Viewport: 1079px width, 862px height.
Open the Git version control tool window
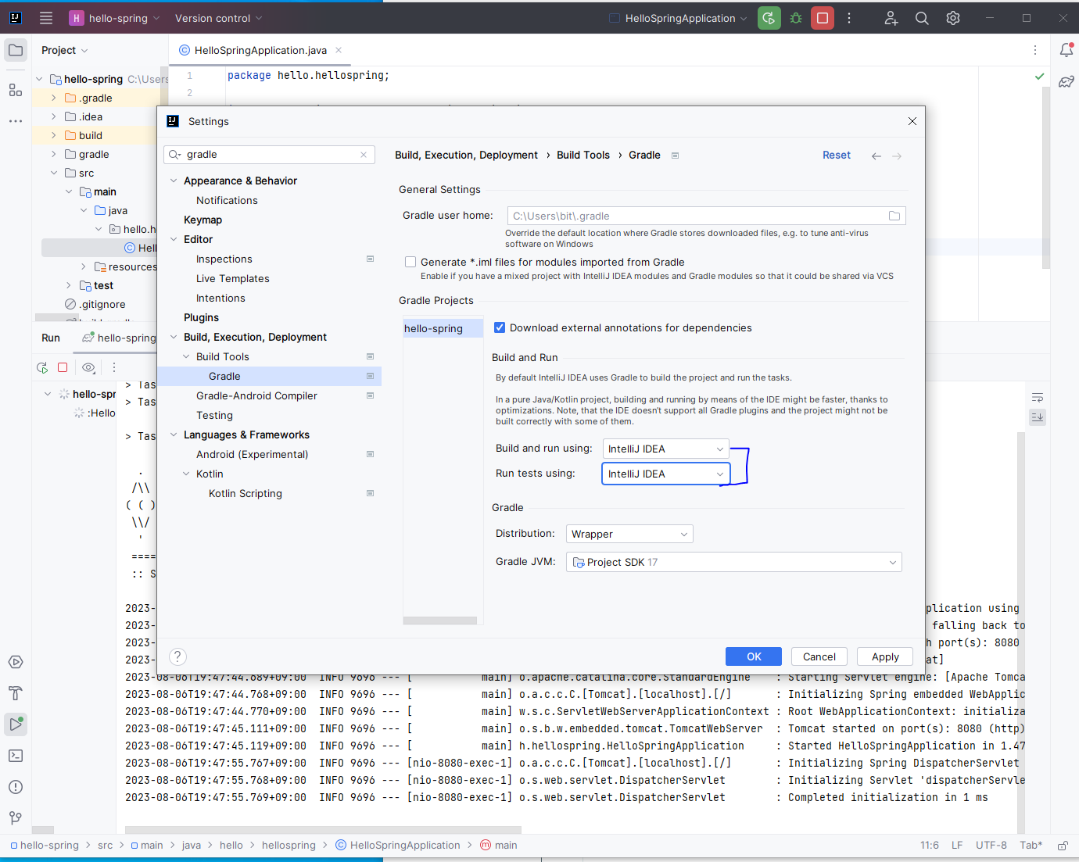click(16, 818)
